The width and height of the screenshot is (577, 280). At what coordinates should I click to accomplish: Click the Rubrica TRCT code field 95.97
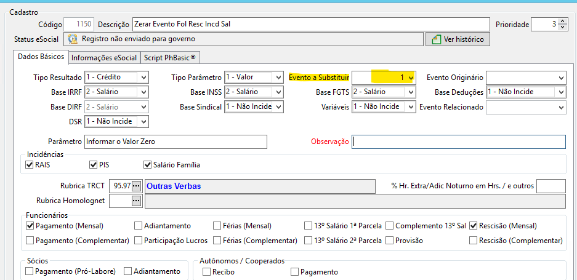[121, 186]
